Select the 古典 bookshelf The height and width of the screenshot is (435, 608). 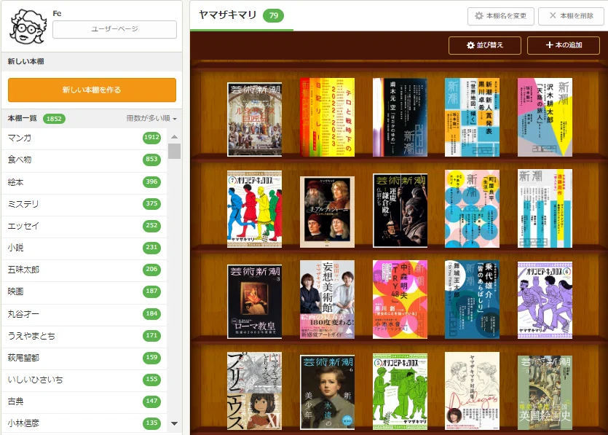84,401
